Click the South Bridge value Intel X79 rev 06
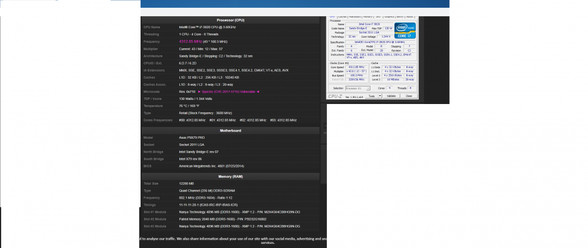Image resolution: width=588 pixels, height=248 pixels. coord(190,159)
